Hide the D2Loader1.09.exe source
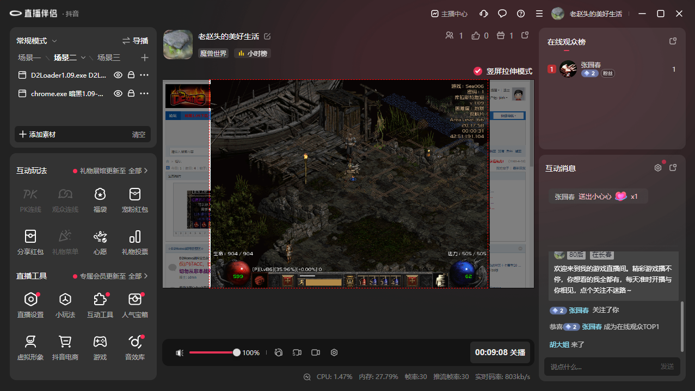The height and width of the screenshot is (391, 695). pos(118,75)
